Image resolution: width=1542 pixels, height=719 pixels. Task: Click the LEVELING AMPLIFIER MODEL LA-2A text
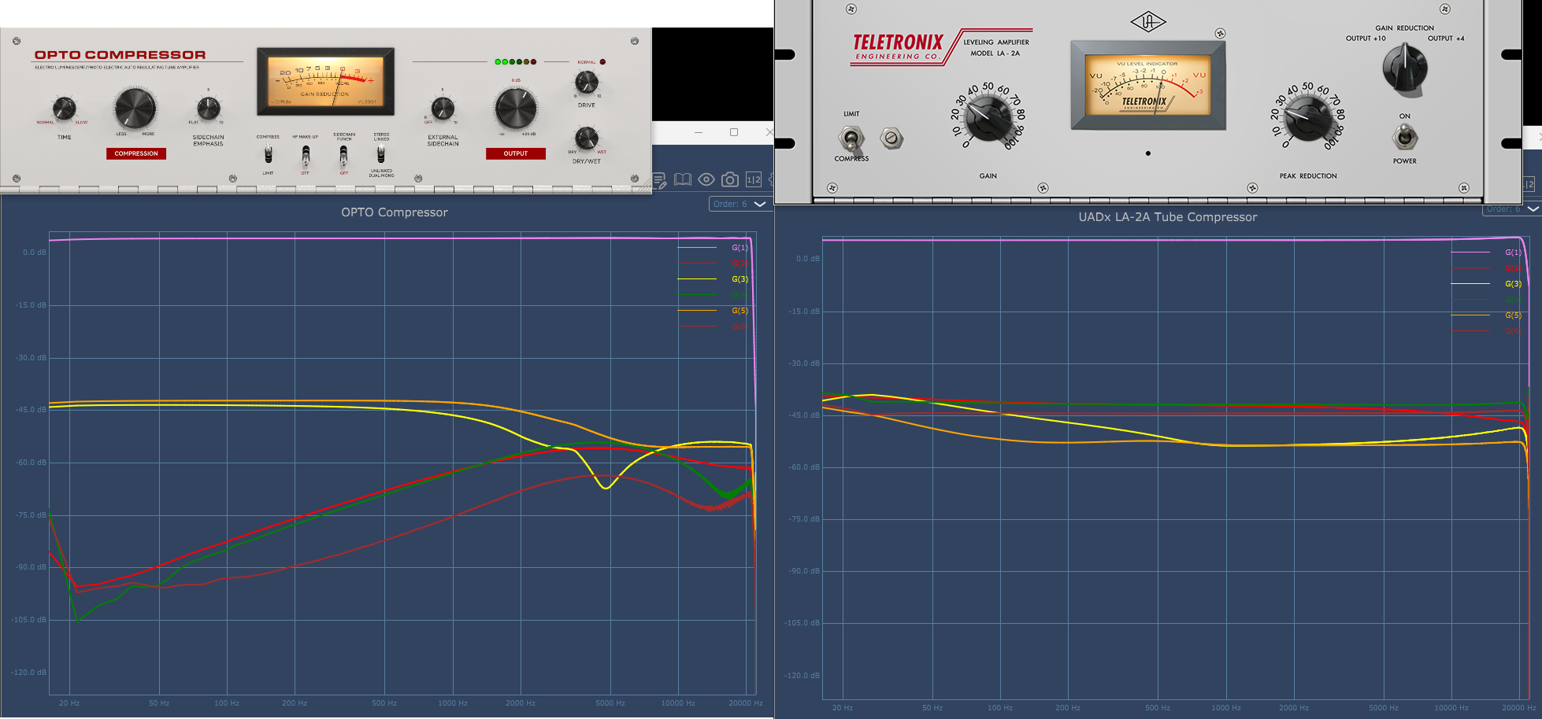click(996, 48)
